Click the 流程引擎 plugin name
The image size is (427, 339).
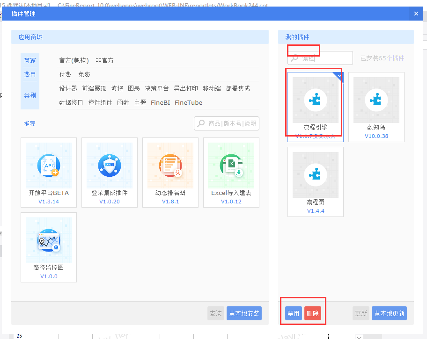pyautogui.click(x=316, y=127)
